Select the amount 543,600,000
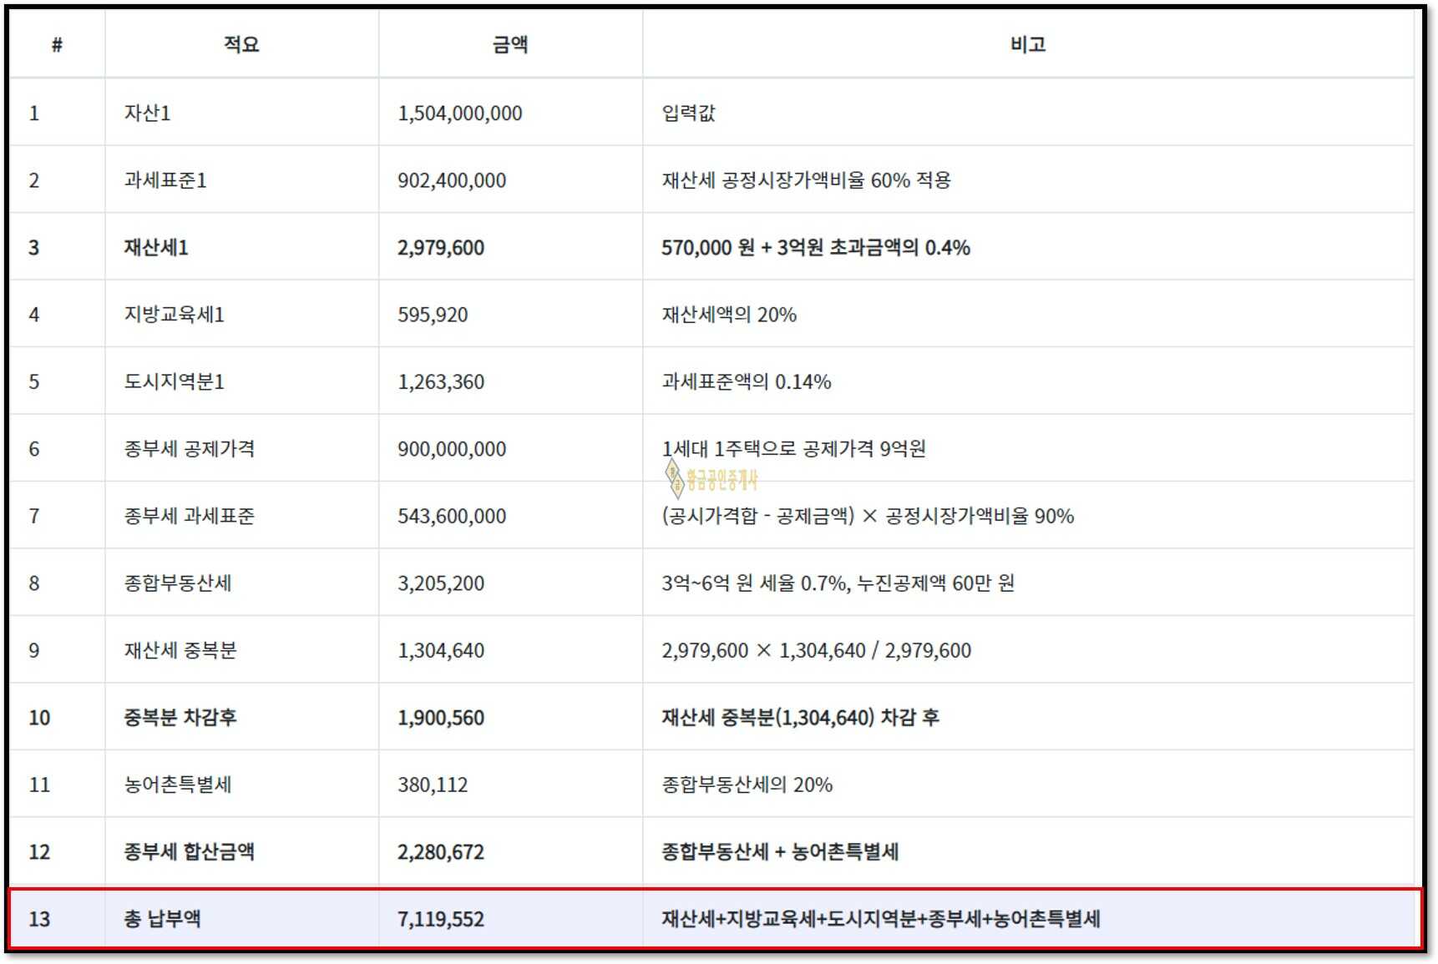1438x964 pixels. (452, 516)
